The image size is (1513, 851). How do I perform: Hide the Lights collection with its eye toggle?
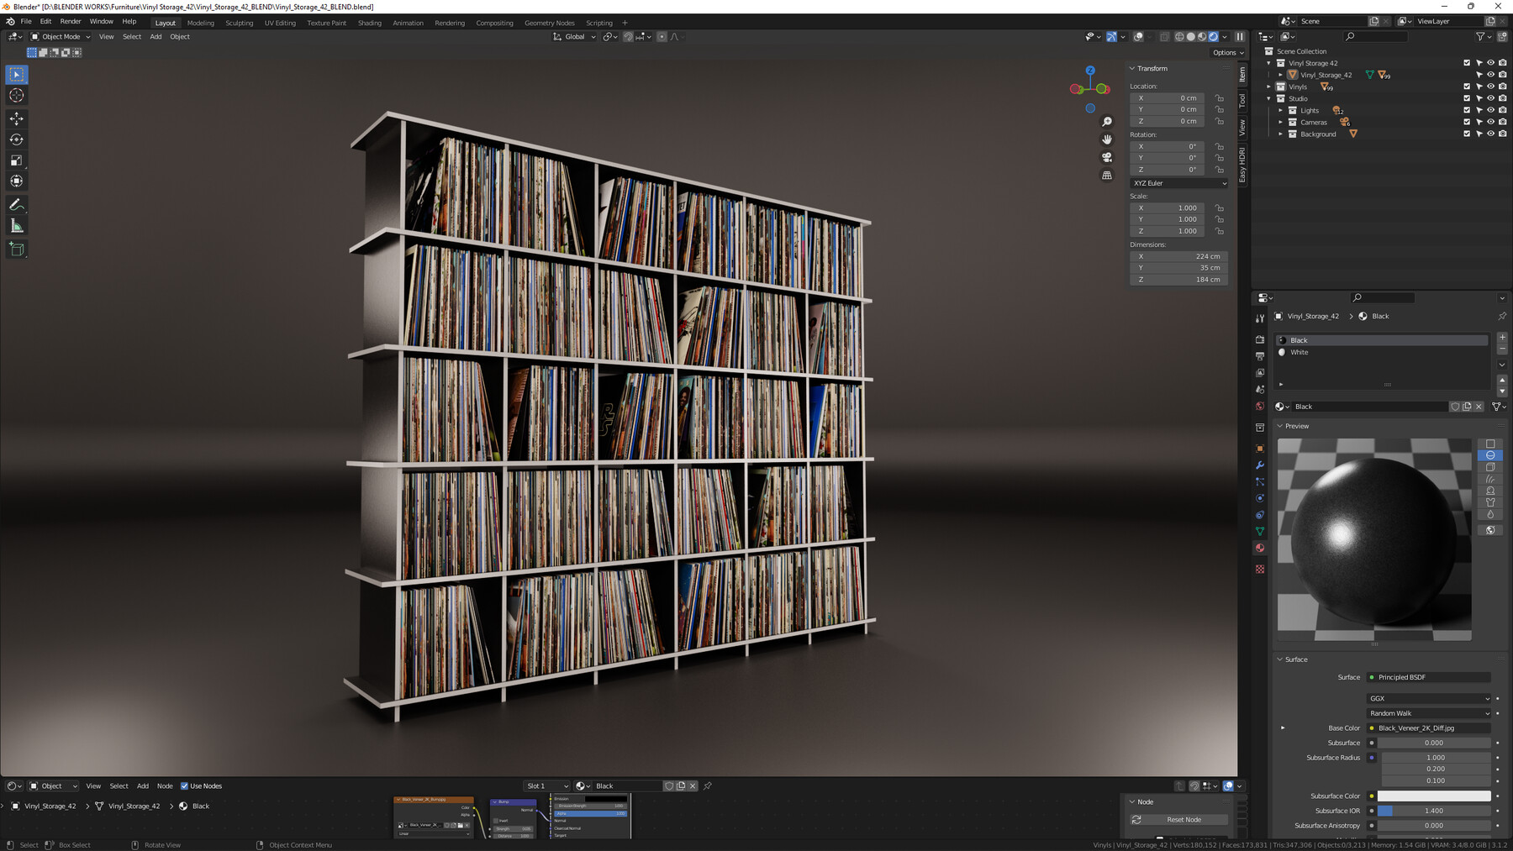[x=1490, y=110]
